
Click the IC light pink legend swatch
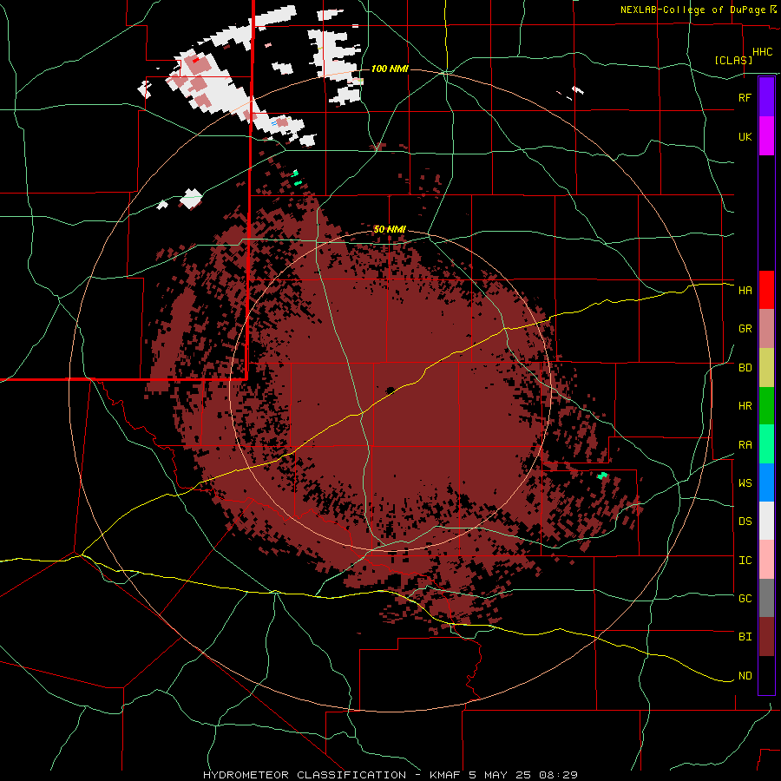point(766,560)
